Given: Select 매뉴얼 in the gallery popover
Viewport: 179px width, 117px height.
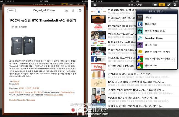Looking at the screenshot, I should pyautogui.click(x=157, y=18).
